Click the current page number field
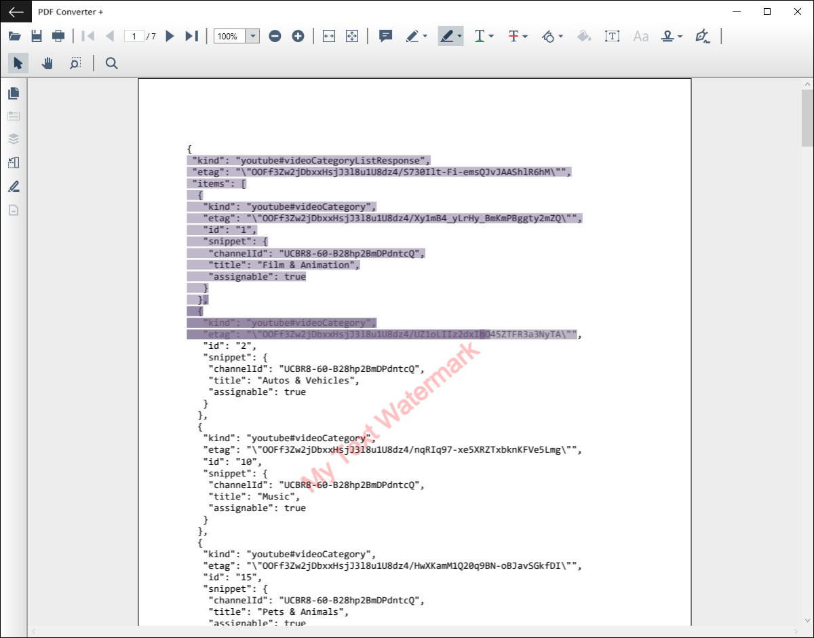 [134, 36]
